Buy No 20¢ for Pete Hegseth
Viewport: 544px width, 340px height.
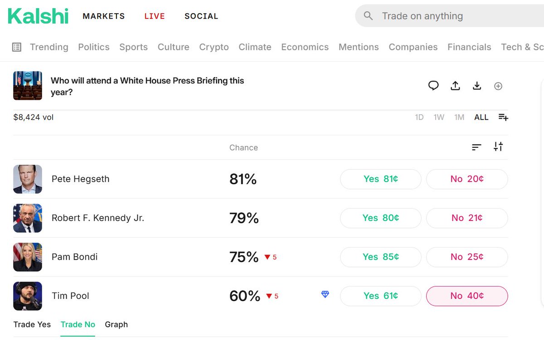(x=467, y=179)
